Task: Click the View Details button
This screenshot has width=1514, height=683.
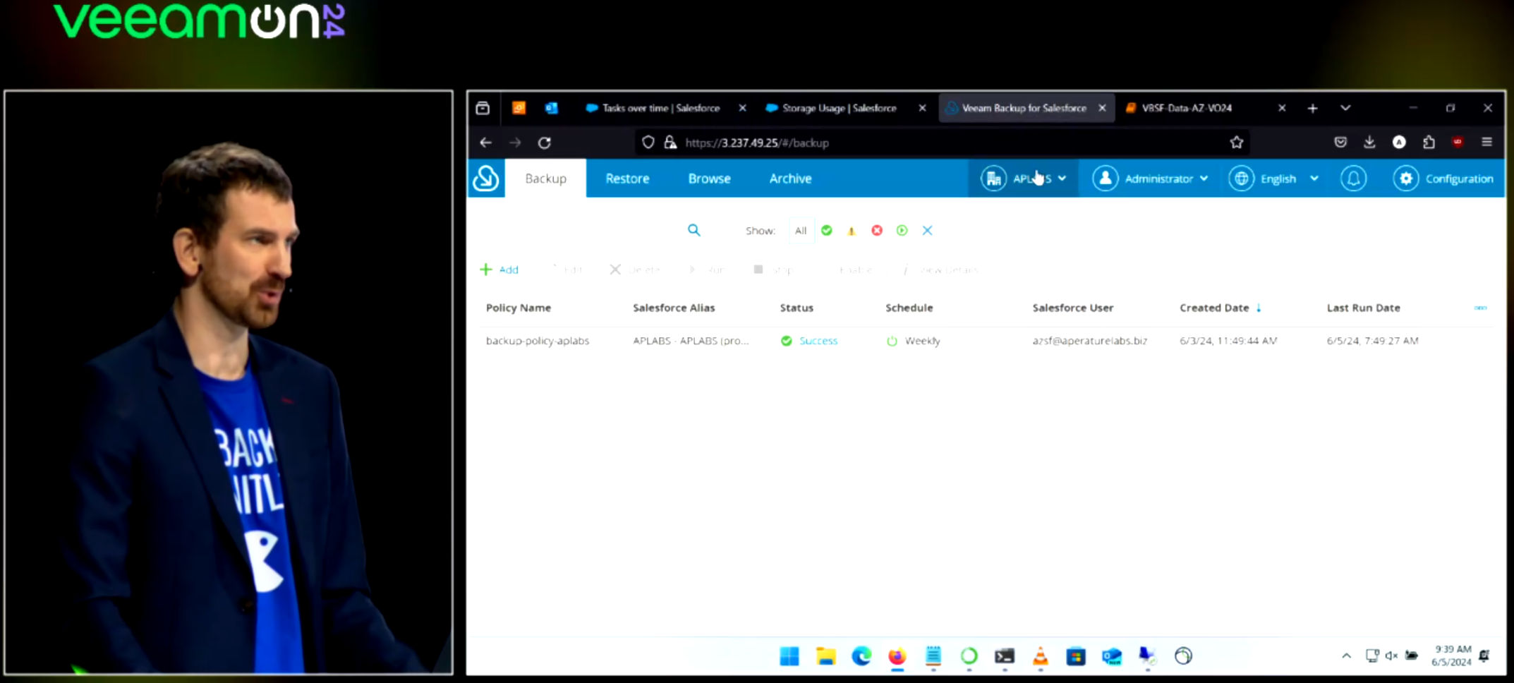Action: tap(941, 270)
